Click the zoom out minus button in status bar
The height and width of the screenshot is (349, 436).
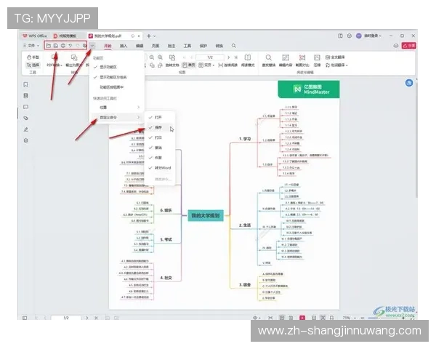tap(363, 318)
